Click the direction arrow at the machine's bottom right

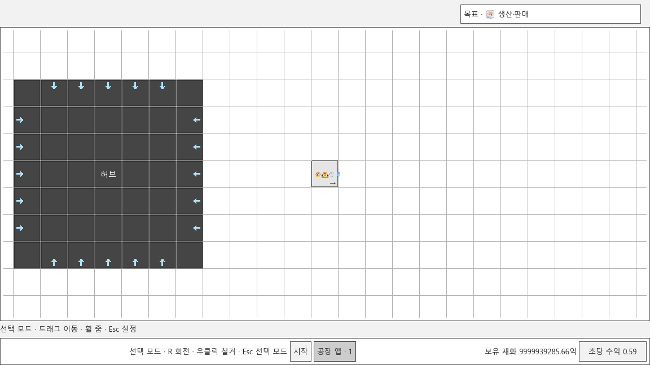(332, 183)
